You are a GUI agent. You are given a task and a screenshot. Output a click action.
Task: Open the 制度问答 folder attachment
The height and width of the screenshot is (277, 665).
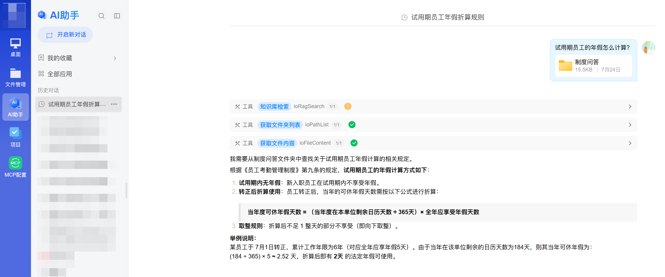click(594, 66)
